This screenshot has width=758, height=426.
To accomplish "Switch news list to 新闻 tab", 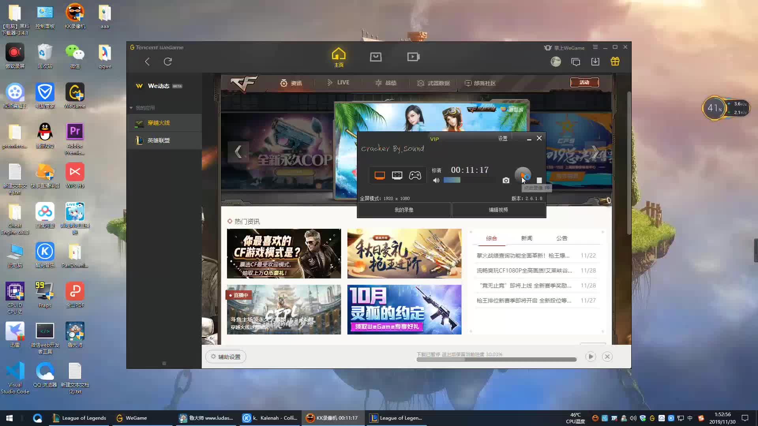I will [527, 238].
